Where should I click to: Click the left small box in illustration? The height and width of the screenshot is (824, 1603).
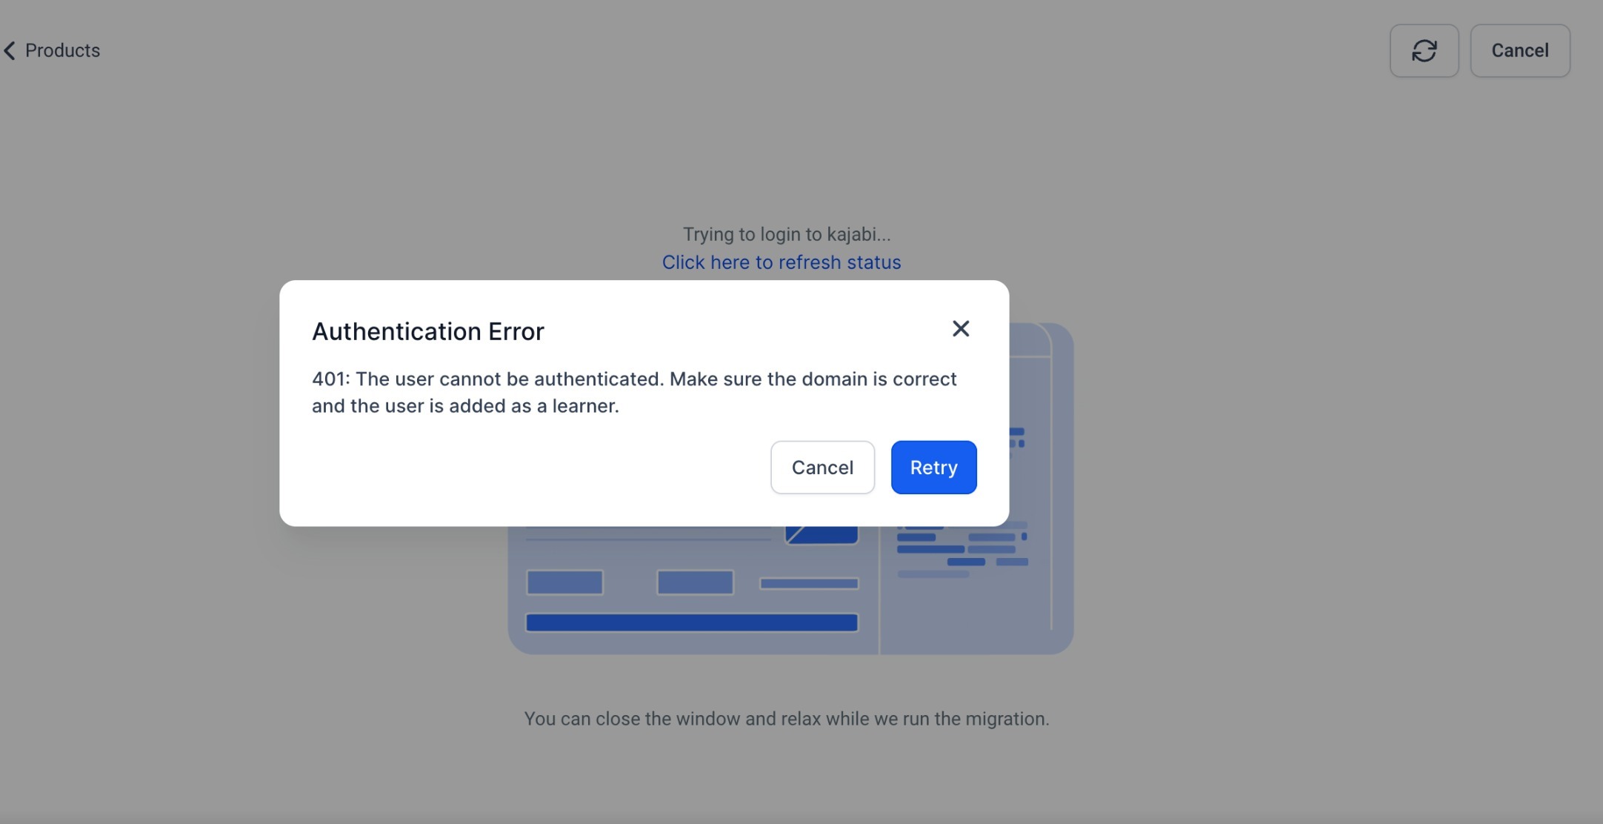coord(564,582)
